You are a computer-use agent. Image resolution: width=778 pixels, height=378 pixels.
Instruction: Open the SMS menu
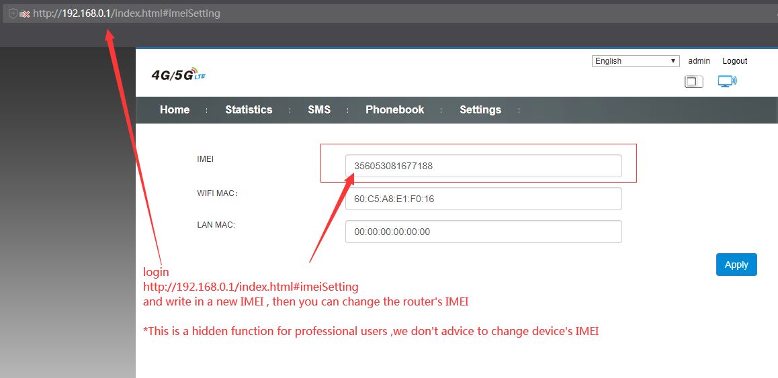(319, 109)
